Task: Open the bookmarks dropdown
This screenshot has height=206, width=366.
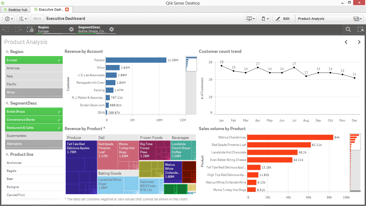Action: pyautogui.click(x=264, y=19)
